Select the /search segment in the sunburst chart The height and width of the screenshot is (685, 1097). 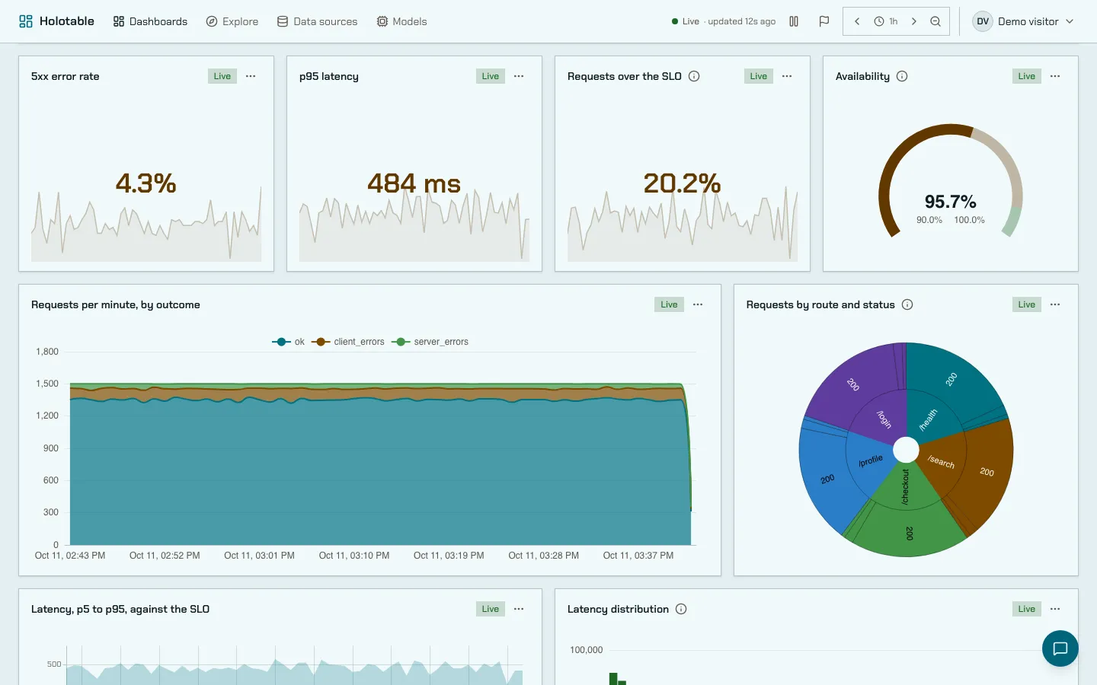pyautogui.click(x=942, y=461)
